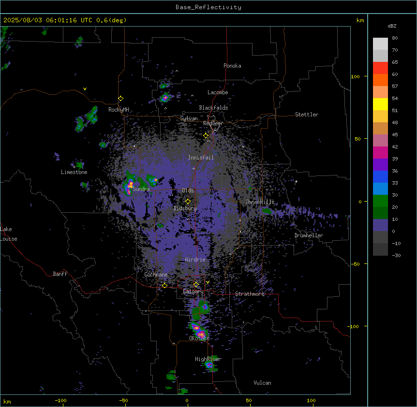Viewport: 417px width, 407px height.
Task: Click the Innisfail city label
Action: pos(201,158)
